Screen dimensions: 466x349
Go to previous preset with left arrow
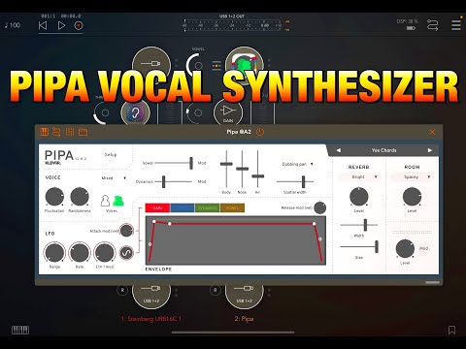(x=339, y=150)
